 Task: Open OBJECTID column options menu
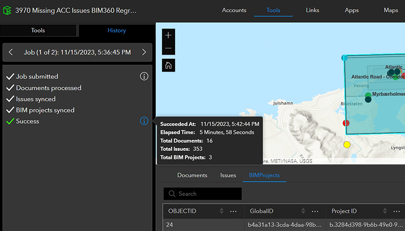tap(233, 211)
